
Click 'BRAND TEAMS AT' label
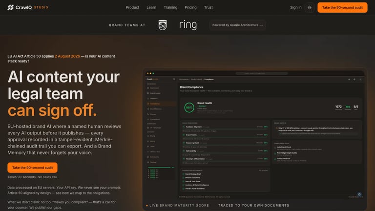pyautogui.click(x=127, y=25)
